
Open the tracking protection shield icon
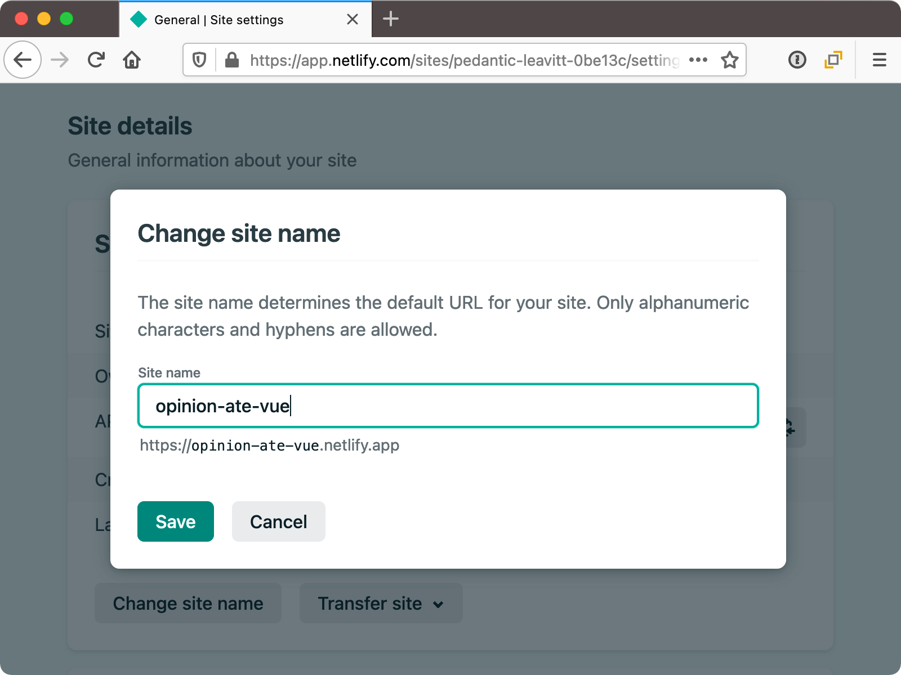[x=199, y=60]
